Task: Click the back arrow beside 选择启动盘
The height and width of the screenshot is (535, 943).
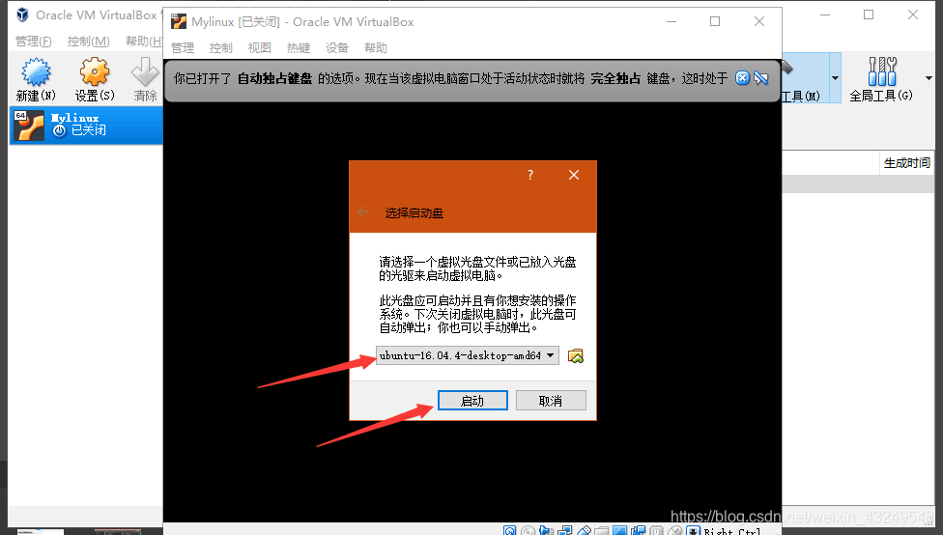Action: (x=362, y=211)
